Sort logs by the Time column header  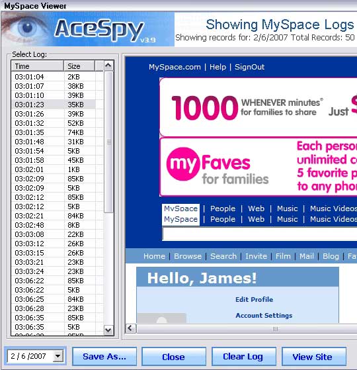click(x=38, y=66)
